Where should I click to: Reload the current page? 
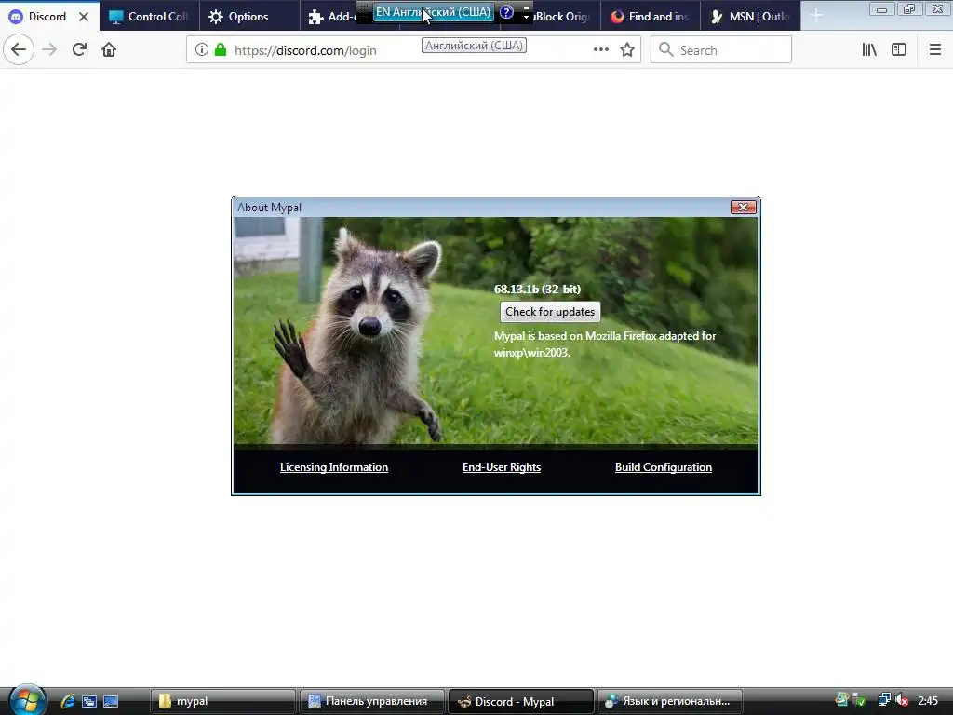tap(79, 49)
